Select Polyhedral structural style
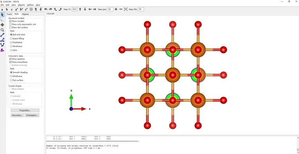This screenshot has height=154, width=299. point(11,42)
